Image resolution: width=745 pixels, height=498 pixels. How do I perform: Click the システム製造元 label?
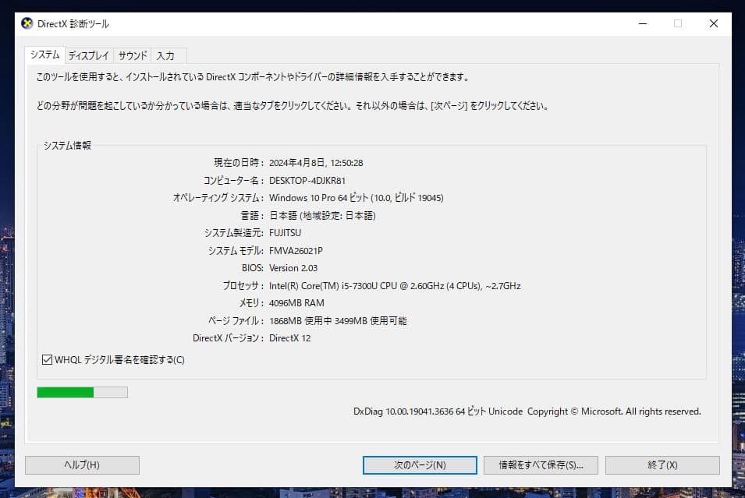coord(234,233)
